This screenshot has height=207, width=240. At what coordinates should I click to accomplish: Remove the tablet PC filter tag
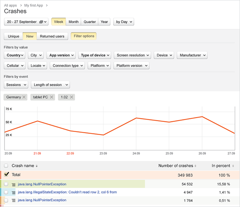52,97
